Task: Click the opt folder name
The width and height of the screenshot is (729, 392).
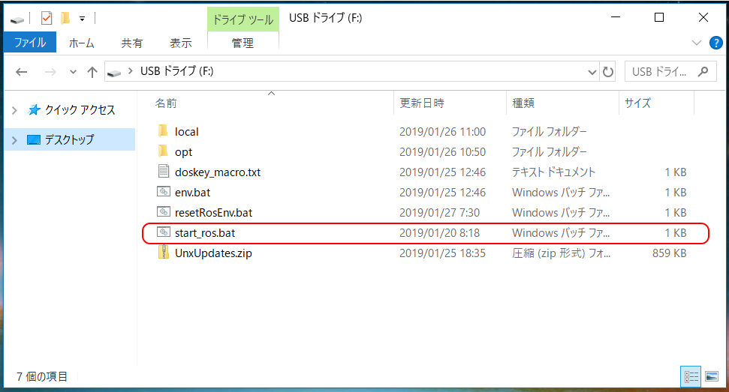Action: [184, 152]
